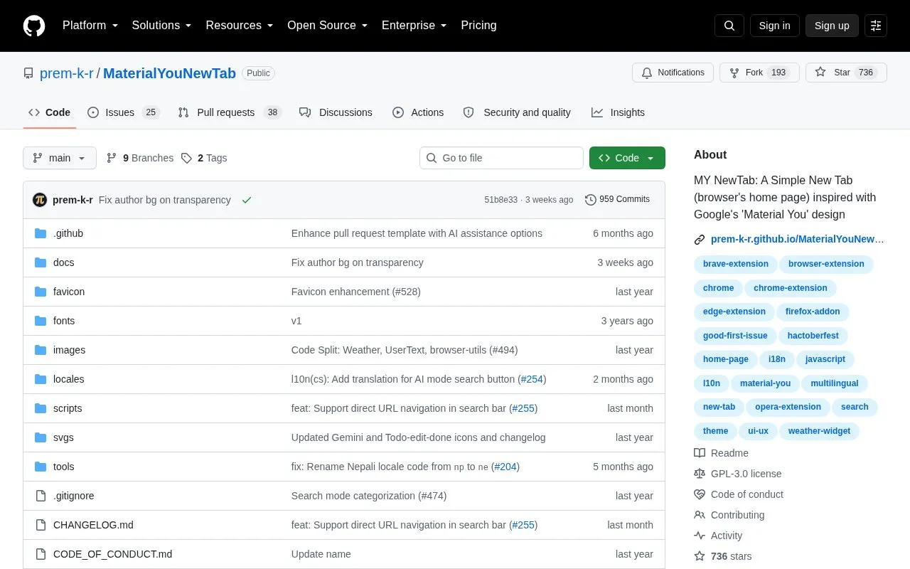Click the GPL-3.0 license scale icon

[x=700, y=474]
